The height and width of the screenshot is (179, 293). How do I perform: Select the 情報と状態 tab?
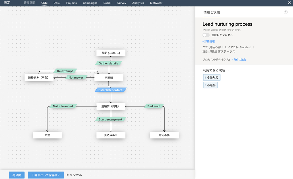pyautogui.click(x=212, y=13)
